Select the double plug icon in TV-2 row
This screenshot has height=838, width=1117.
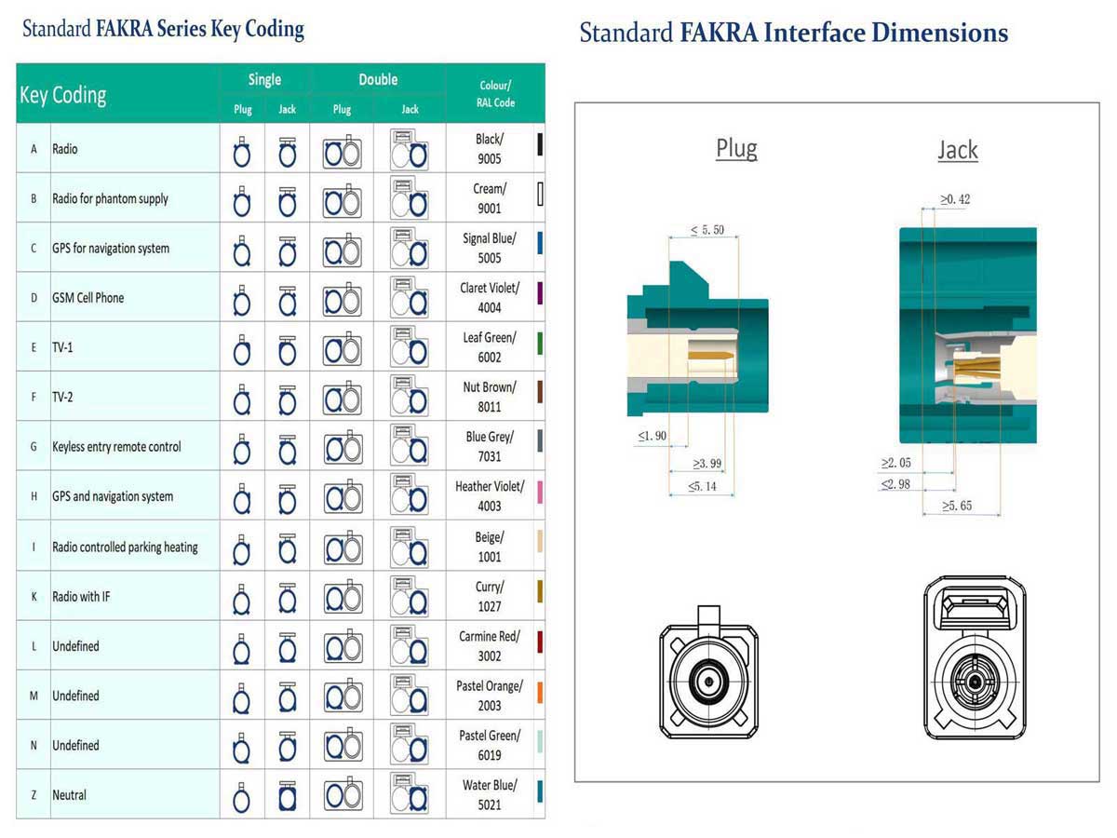(342, 399)
